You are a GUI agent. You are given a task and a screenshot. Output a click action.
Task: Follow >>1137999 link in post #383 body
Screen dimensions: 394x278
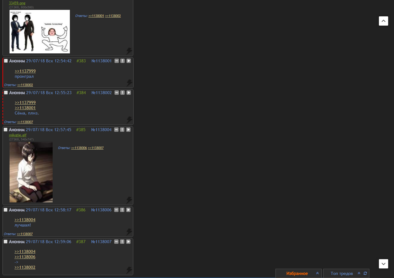click(25, 71)
